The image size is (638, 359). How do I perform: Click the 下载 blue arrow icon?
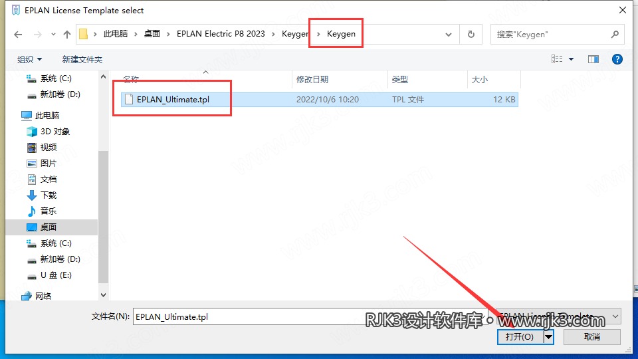[32, 195]
